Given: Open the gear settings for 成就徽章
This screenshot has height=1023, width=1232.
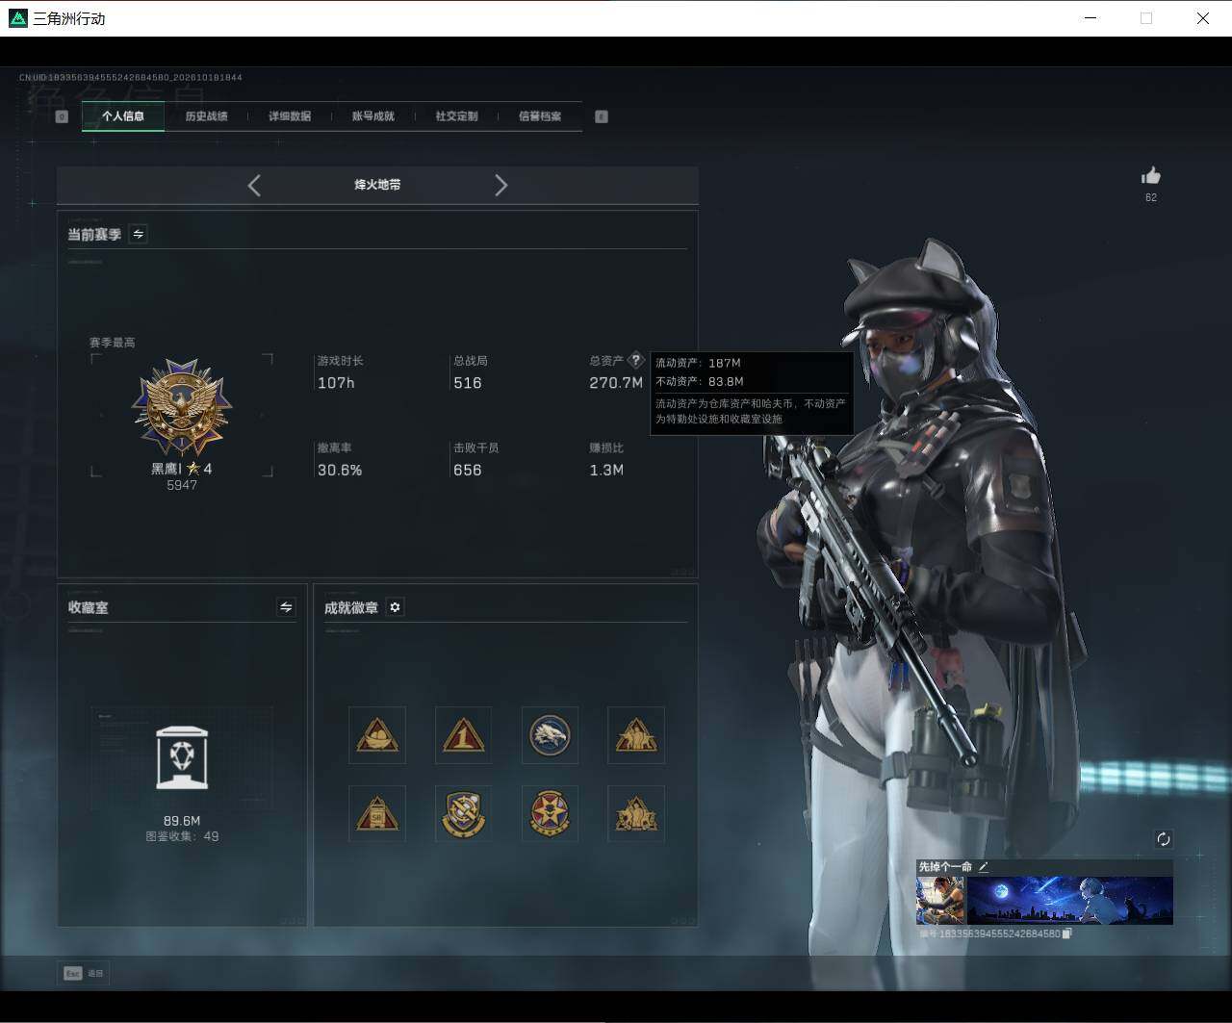Looking at the screenshot, I should [x=395, y=607].
